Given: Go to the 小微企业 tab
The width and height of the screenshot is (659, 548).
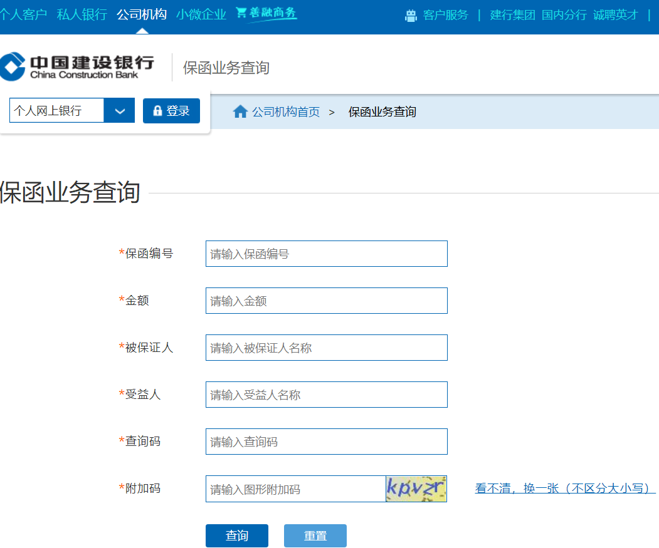Looking at the screenshot, I should (x=201, y=14).
